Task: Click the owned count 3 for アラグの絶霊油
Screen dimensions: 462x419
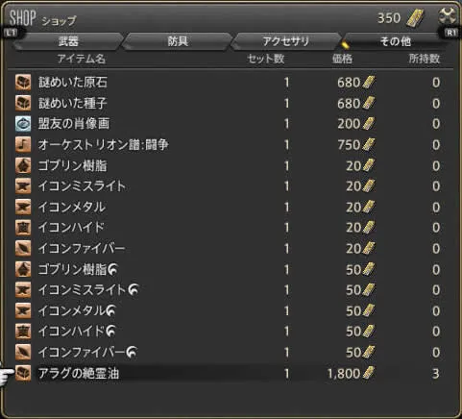Action: coord(436,374)
